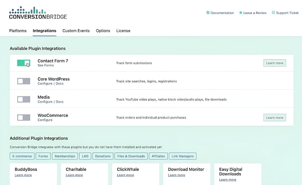Open See Forms under Contact Form 7
Image resolution: width=302 pixels, height=185 pixels.
[x=46, y=65]
